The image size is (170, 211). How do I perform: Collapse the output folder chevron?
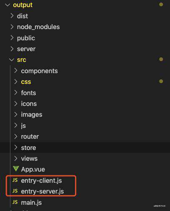tap(7, 5)
